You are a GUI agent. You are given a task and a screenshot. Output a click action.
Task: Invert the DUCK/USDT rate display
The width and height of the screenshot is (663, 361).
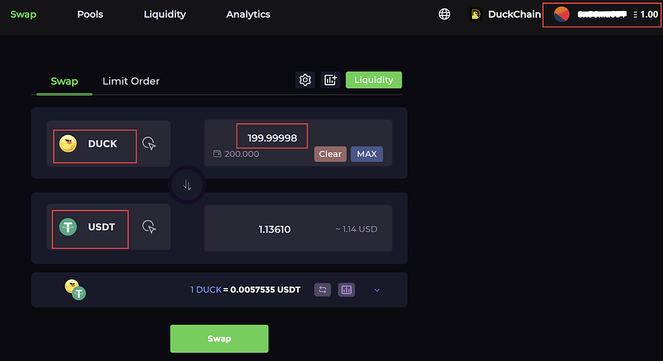point(322,290)
